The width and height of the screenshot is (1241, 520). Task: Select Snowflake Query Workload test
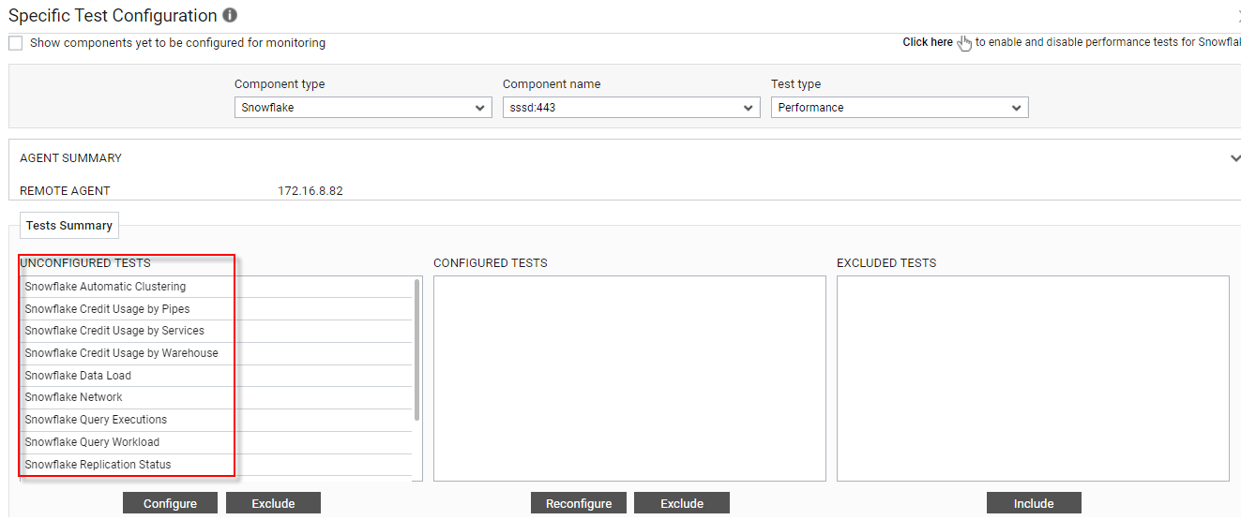pos(216,442)
